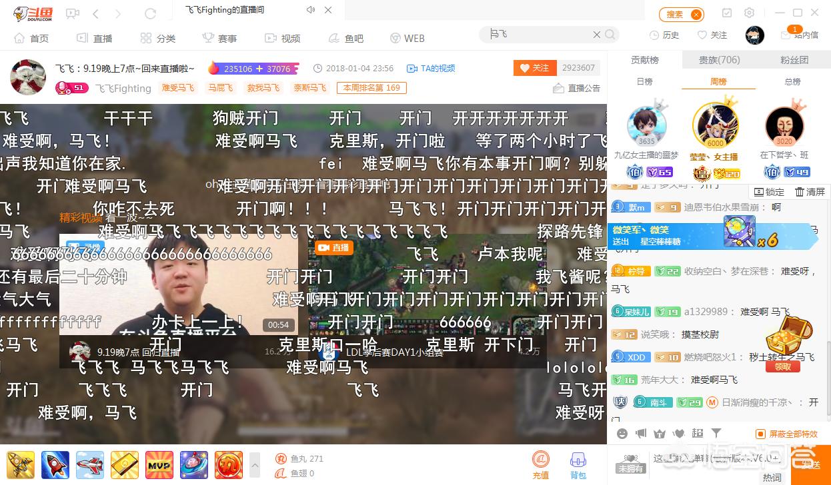Send the blue rocket gift
The height and width of the screenshot is (485, 831).
point(55,465)
